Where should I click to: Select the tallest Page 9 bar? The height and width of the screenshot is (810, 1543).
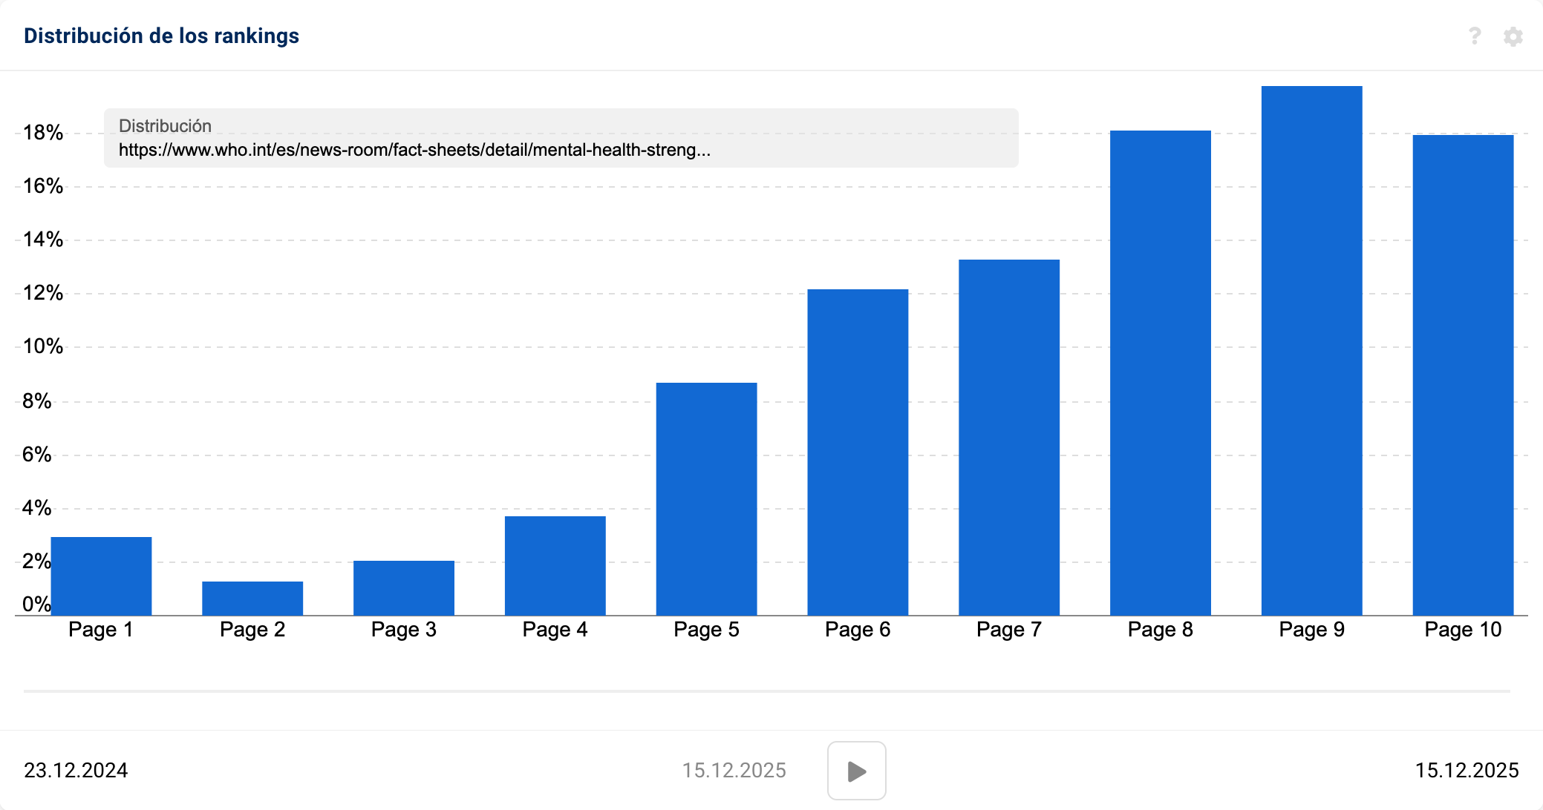coord(1312,350)
